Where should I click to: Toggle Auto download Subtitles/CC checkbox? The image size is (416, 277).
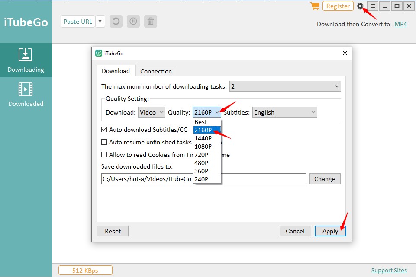(104, 130)
